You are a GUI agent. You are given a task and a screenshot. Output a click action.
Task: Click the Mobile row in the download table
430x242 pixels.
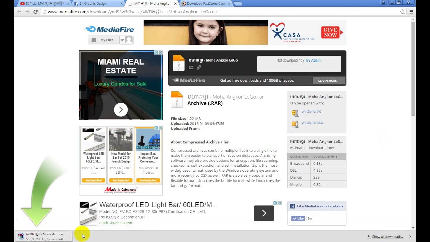tap(317, 184)
